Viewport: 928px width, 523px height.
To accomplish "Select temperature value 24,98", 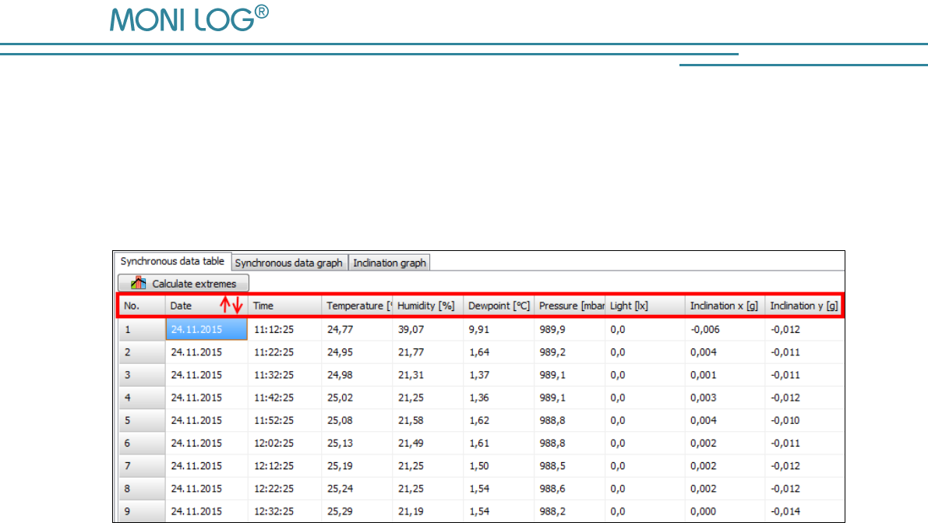I will tap(340, 375).
